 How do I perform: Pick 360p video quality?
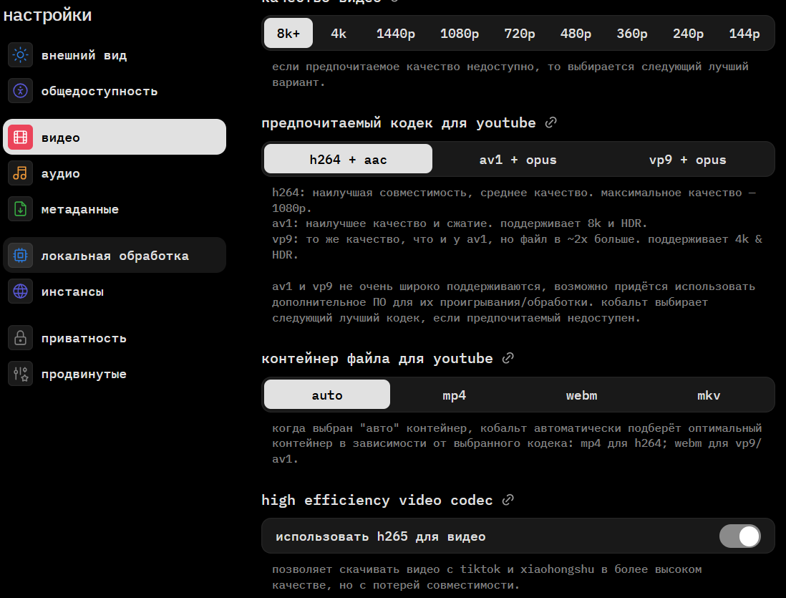[x=631, y=33]
